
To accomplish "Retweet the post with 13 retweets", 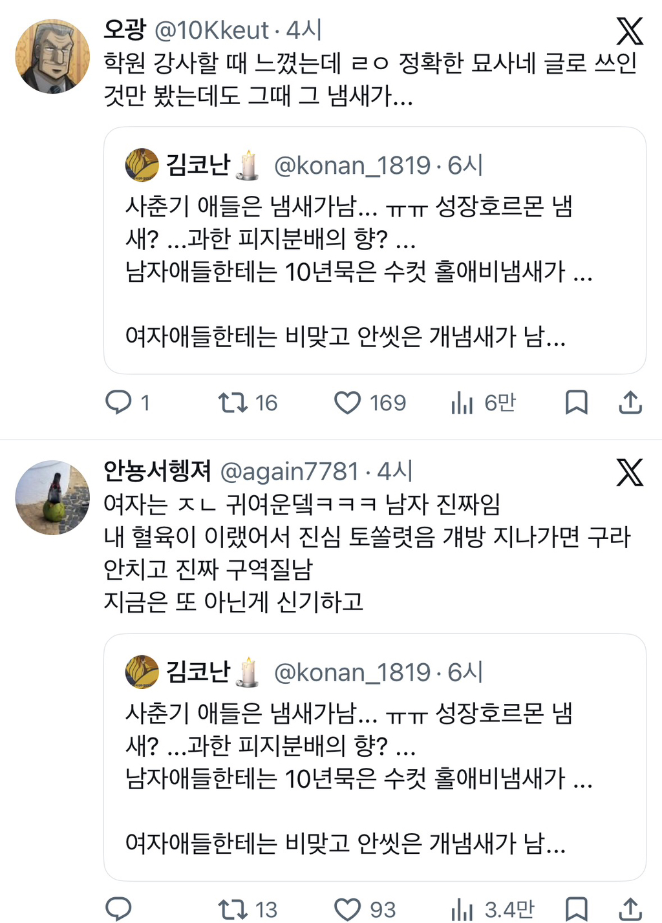I will tap(233, 909).
